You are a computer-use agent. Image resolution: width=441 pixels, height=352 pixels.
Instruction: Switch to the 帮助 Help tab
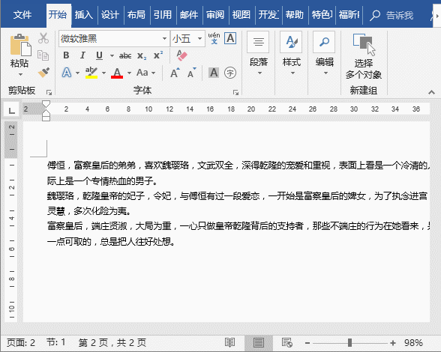tap(295, 15)
